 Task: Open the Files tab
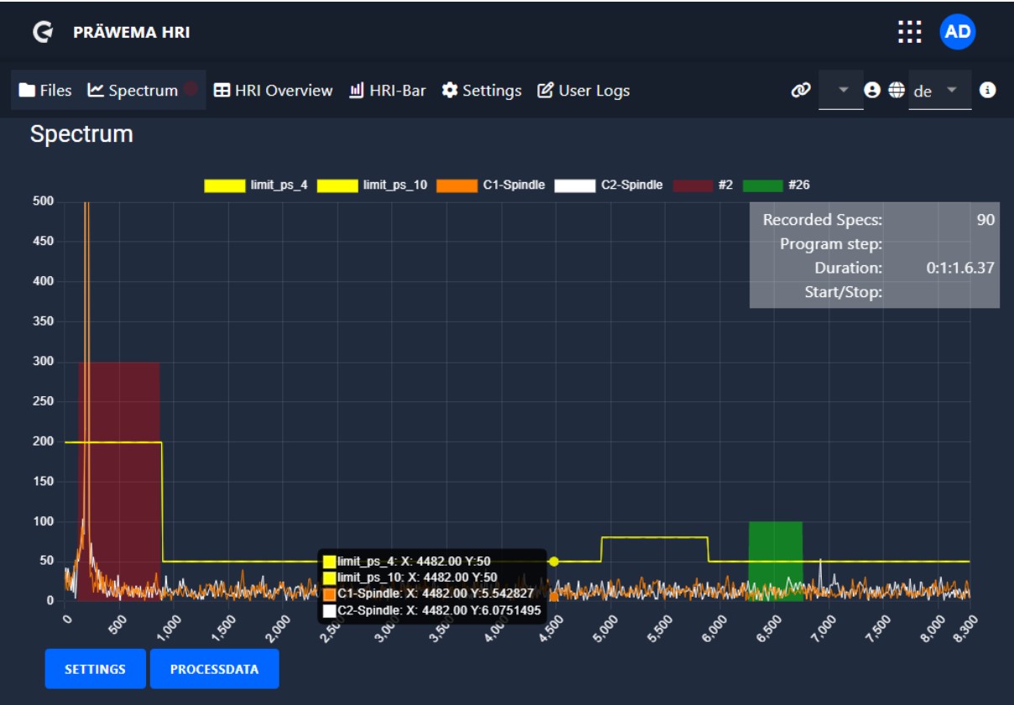[x=46, y=91]
